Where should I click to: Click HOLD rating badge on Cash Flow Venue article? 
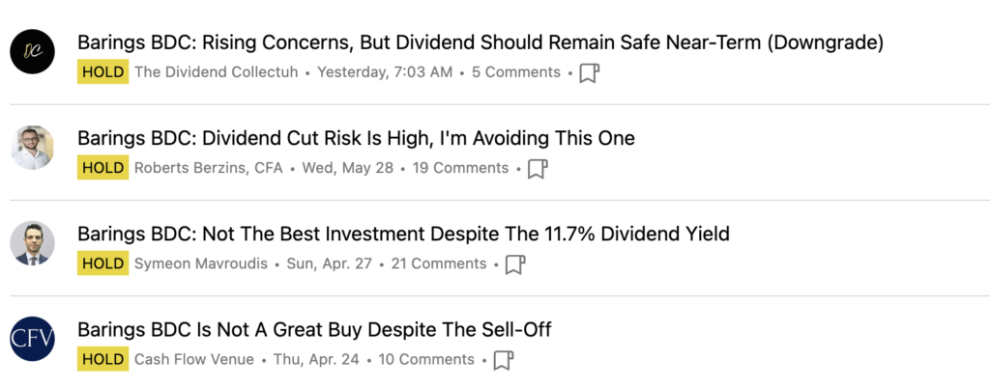[x=102, y=360]
